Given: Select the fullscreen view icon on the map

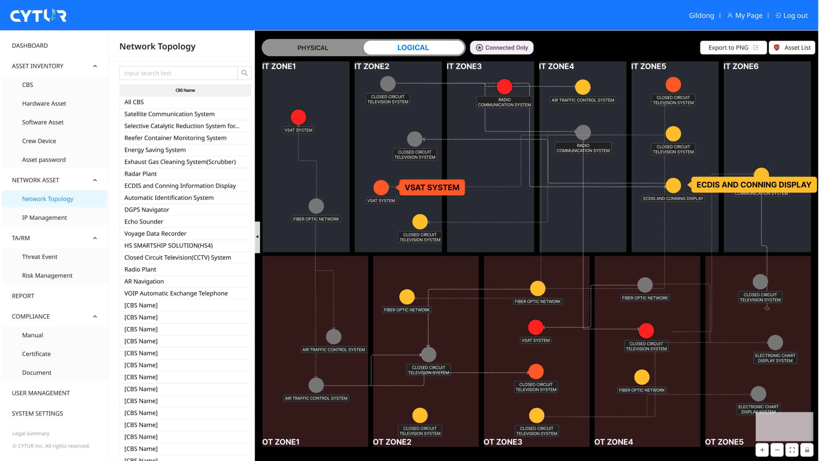Looking at the screenshot, I should [792, 449].
